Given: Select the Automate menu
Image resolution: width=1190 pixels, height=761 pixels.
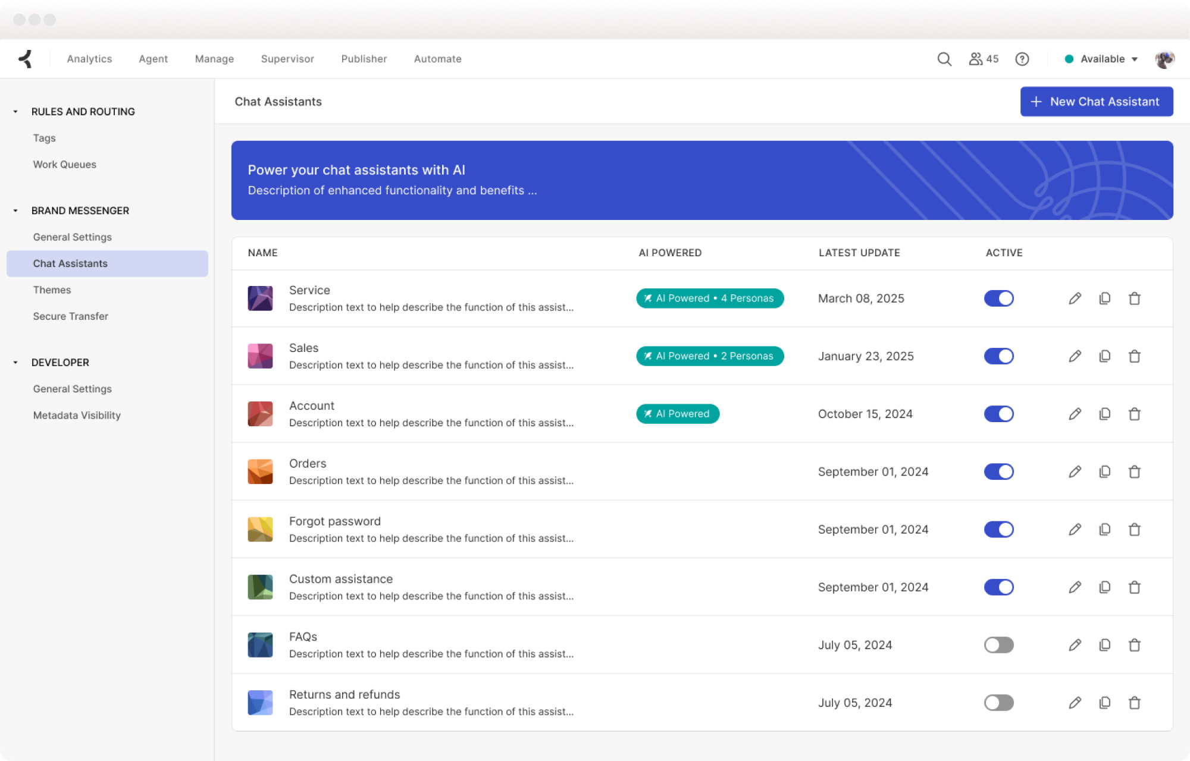Looking at the screenshot, I should tap(438, 59).
